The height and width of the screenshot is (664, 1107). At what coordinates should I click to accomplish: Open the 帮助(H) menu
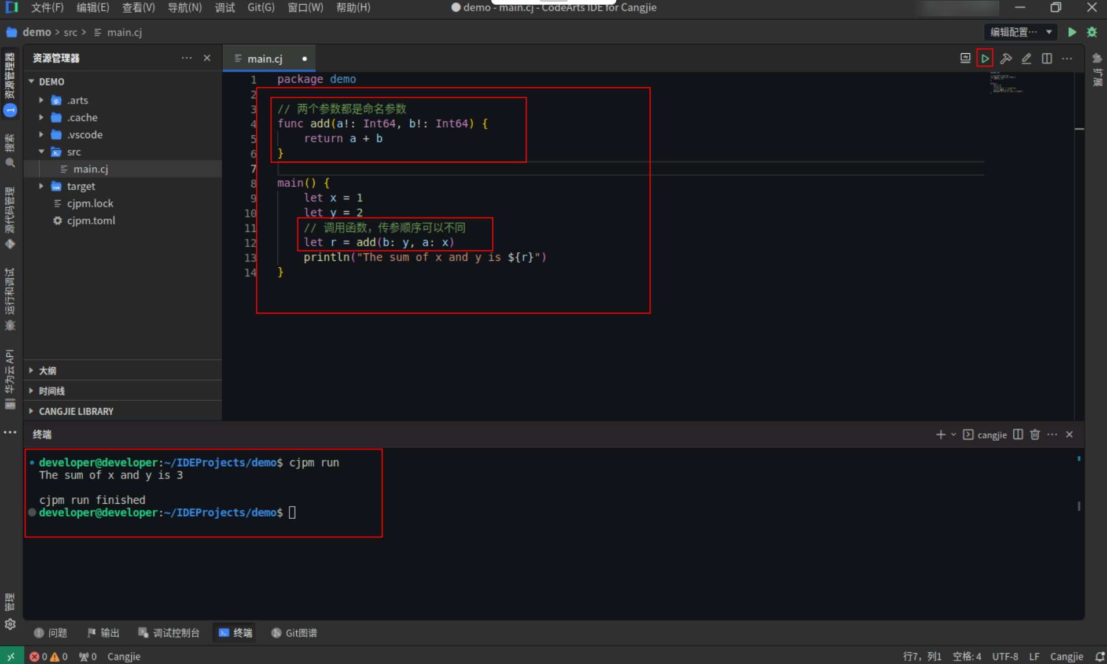click(353, 8)
